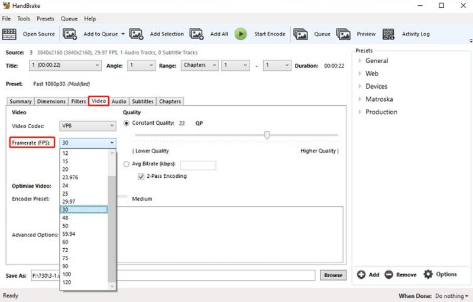Viewport: 473px width, 302px height.
Task: Toggle the 2-Pass Encoding checkbox
Action: pyautogui.click(x=141, y=176)
